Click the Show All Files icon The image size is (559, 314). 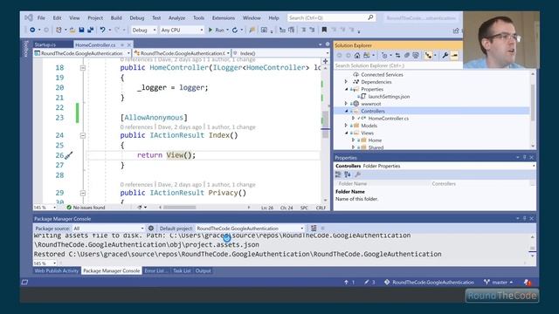click(x=416, y=56)
